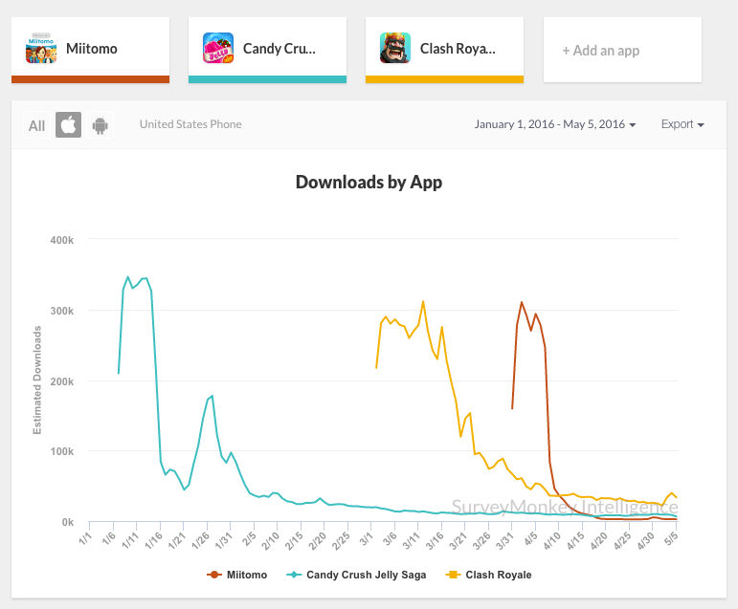The width and height of the screenshot is (738, 609).
Task: Toggle Clash Royale series in the legend
Action: point(490,575)
